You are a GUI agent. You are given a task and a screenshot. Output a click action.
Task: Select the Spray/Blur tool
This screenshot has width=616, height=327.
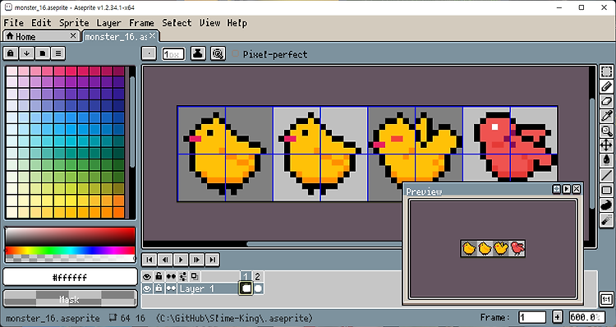[607, 219]
